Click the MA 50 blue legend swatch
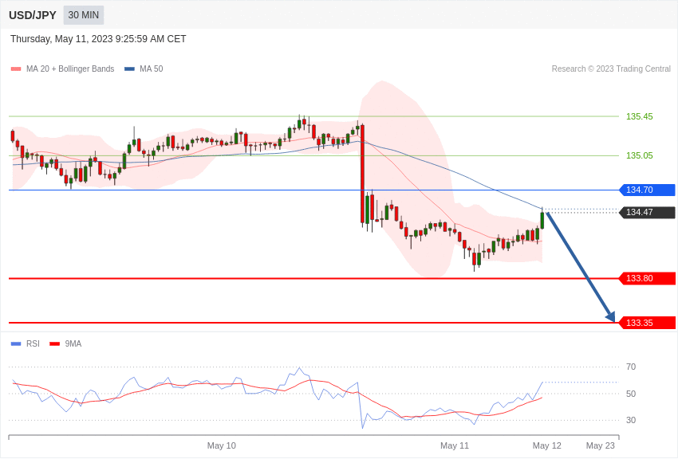678x459 pixels. coord(129,69)
